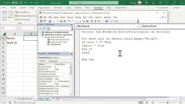Screen dimensions: 185x104
Task: Open the VBA Debug menu
Action: 78,17
